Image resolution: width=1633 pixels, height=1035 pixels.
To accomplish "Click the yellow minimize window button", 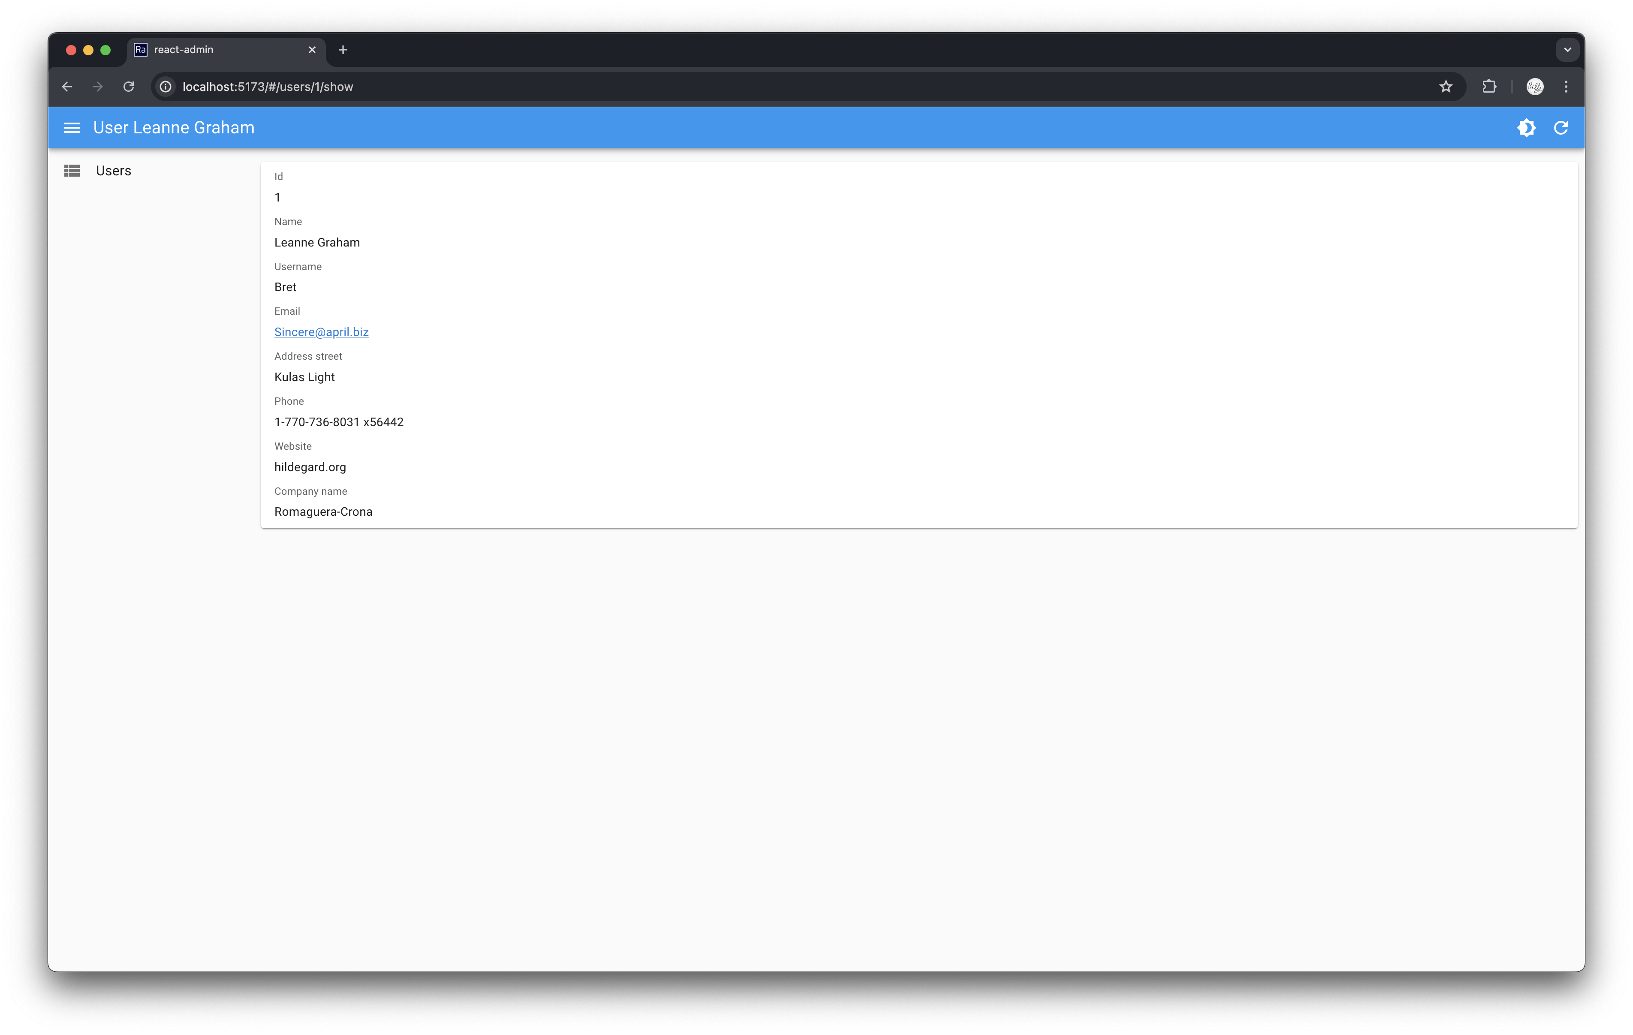I will [88, 50].
